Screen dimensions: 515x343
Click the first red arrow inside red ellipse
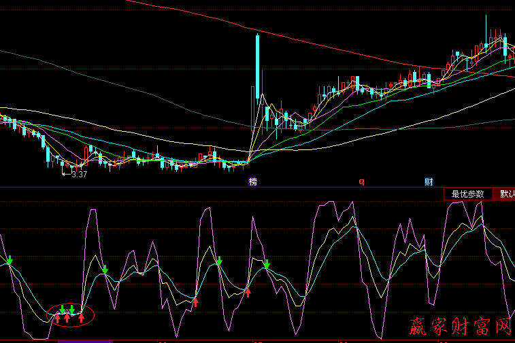pos(59,317)
